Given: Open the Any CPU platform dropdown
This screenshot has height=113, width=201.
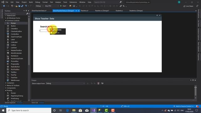Looking at the screenshot, I should point(52,6).
